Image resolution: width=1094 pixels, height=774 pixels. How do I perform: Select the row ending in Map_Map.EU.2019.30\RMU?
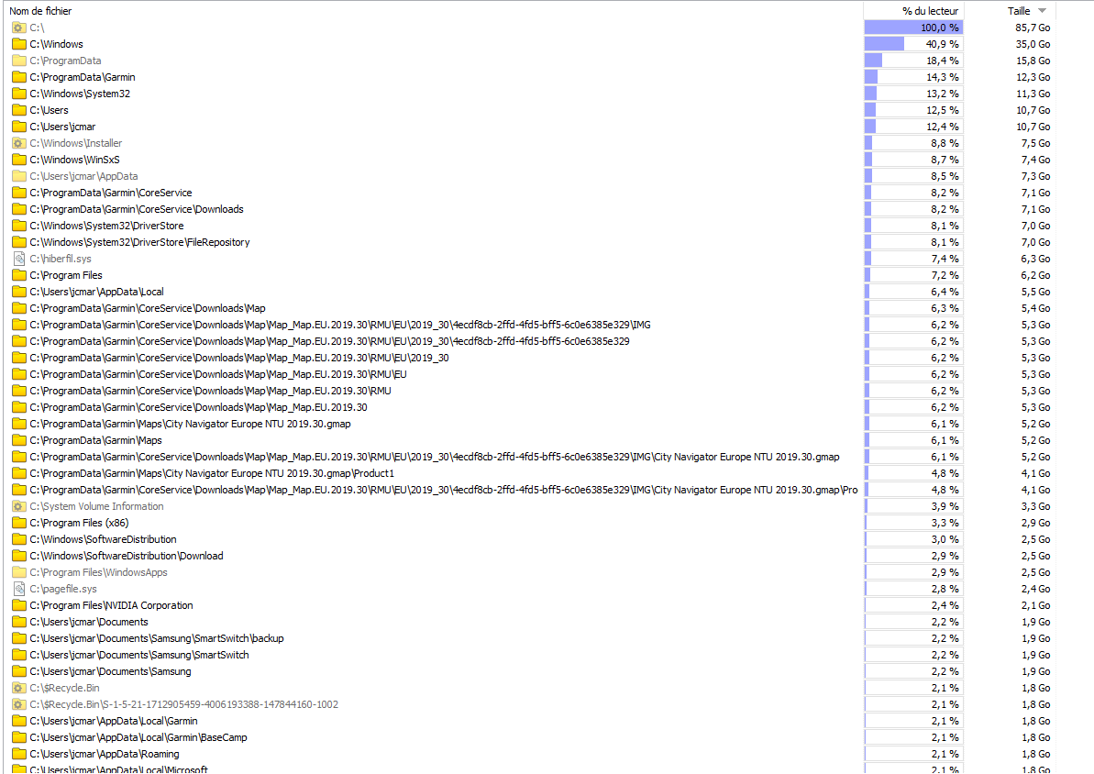[530, 391]
